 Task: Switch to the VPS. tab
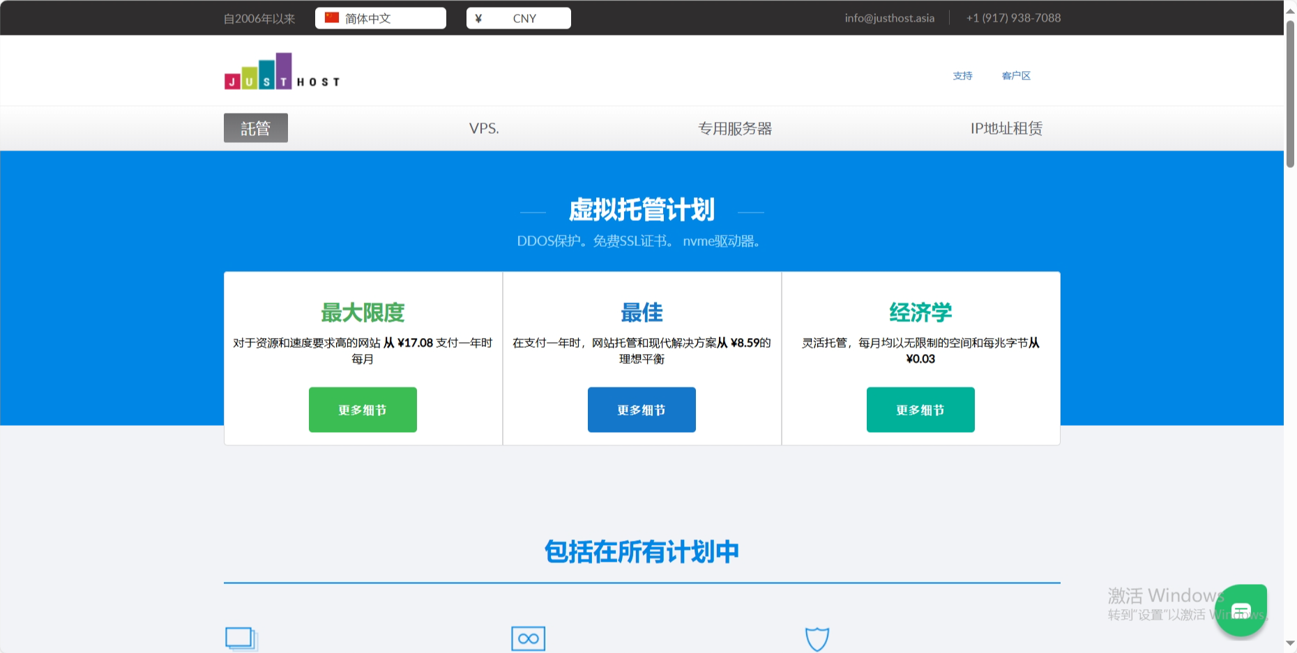pyautogui.click(x=484, y=128)
